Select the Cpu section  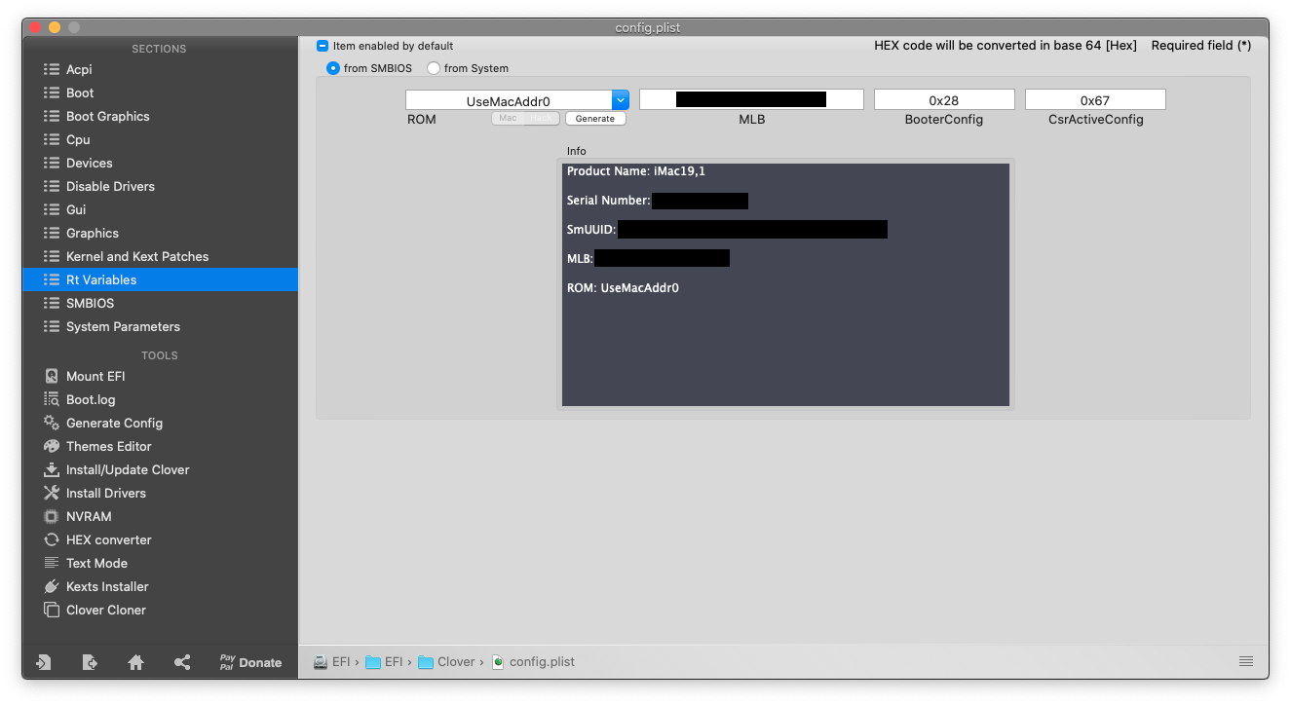coord(160,139)
